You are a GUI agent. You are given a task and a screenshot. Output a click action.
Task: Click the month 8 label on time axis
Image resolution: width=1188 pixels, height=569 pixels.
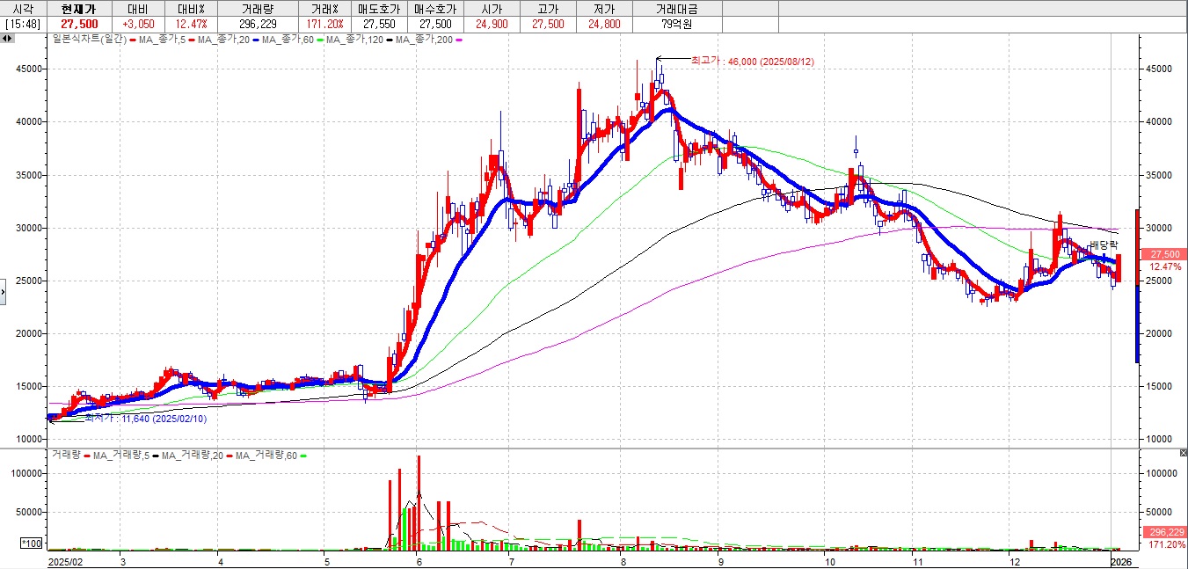click(x=623, y=560)
